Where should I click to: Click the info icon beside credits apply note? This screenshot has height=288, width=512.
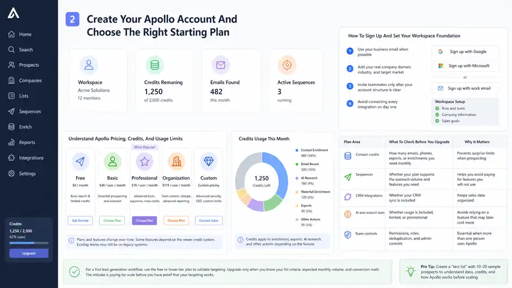[x=240, y=240]
